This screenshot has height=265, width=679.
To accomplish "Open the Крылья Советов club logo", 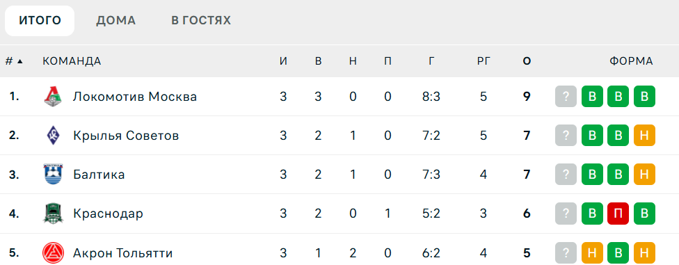I will pyautogui.click(x=53, y=136).
